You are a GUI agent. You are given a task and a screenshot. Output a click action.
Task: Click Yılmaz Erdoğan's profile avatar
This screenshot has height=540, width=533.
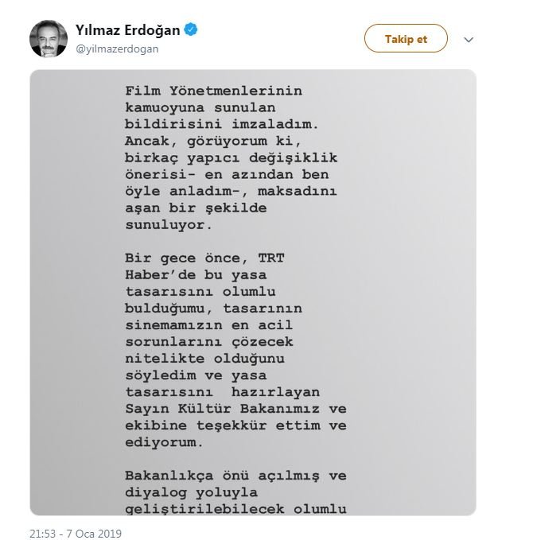pyautogui.click(x=49, y=38)
